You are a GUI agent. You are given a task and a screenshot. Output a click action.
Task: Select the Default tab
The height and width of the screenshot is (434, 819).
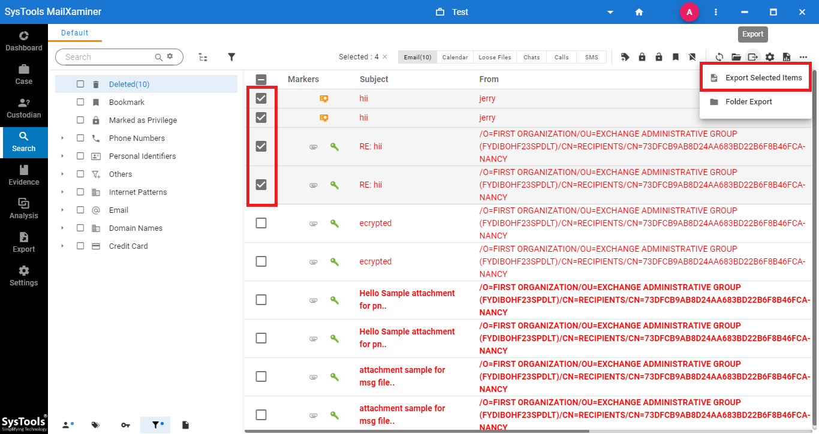[75, 33]
